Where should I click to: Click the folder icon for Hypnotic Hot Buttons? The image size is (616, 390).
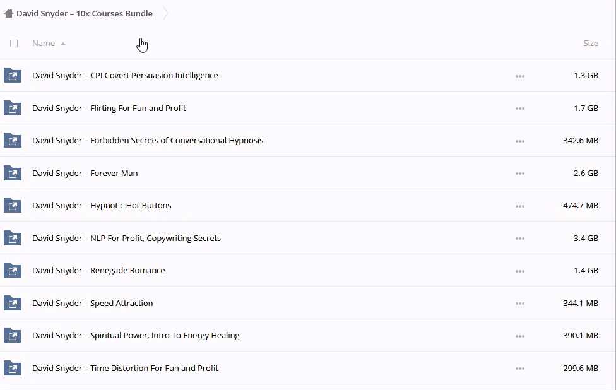(x=13, y=206)
